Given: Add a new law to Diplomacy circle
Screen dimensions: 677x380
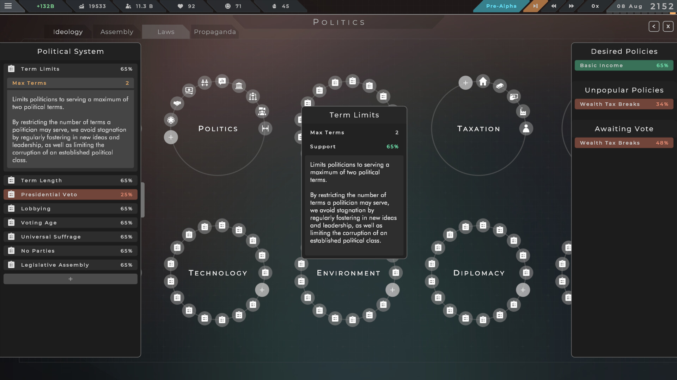Looking at the screenshot, I should pyautogui.click(x=523, y=290).
